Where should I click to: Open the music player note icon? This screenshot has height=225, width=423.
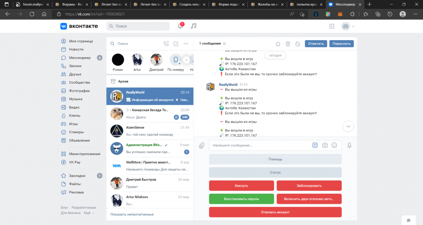pyautogui.click(x=193, y=26)
